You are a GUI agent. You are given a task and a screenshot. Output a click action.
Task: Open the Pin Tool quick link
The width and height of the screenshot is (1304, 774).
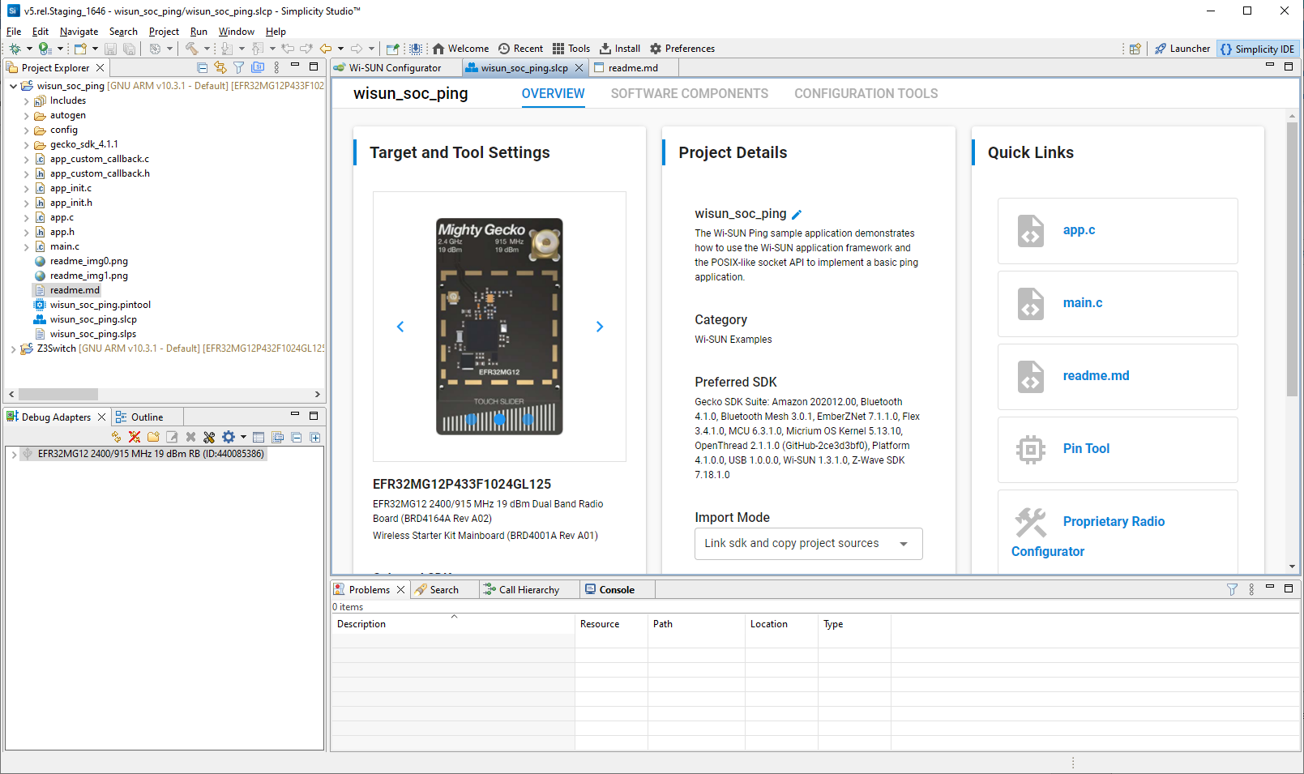1086,448
